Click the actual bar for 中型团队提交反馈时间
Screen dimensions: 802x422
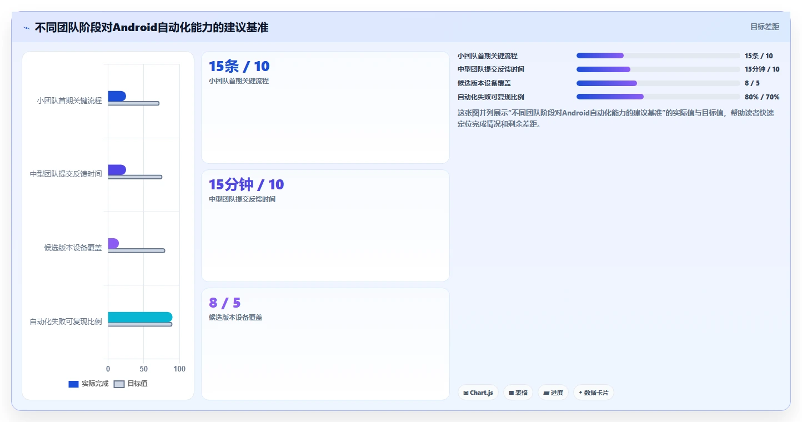point(117,170)
